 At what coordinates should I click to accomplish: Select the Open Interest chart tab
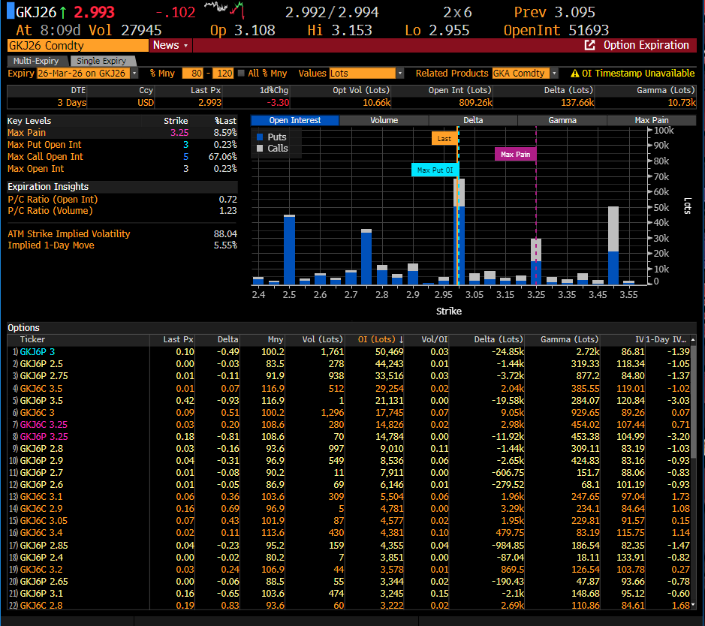(x=295, y=120)
